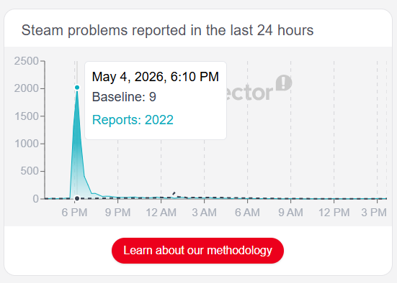Click the 12 AM axis label

(161, 213)
